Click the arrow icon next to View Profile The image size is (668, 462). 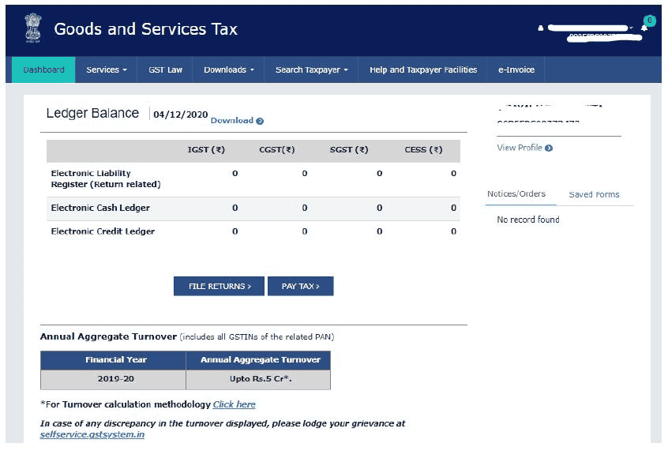click(x=547, y=148)
